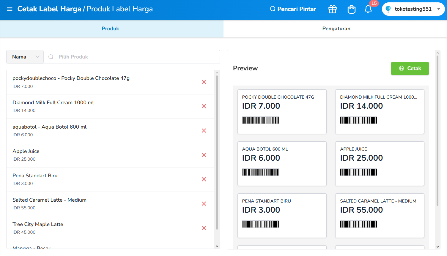
Task: Select the Salted Caramel Latte label preview
Action: point(380,216)
